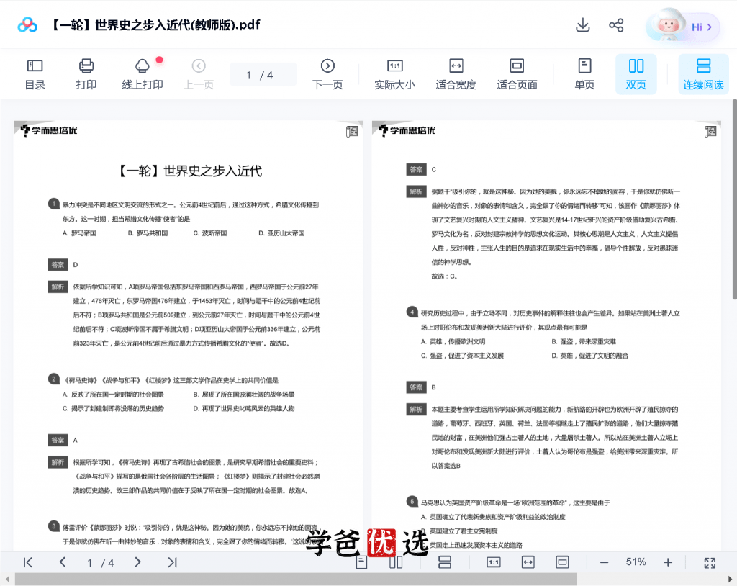
Task: Click bottom page number 1 / 4
Action: (100, 562)
